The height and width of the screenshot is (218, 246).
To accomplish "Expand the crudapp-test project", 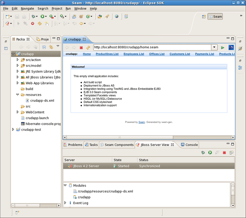I will click(x=13, y=130).
